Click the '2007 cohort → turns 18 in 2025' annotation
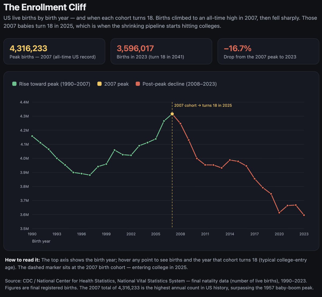The height and width of the screenshot is (297, 322). 203,105
